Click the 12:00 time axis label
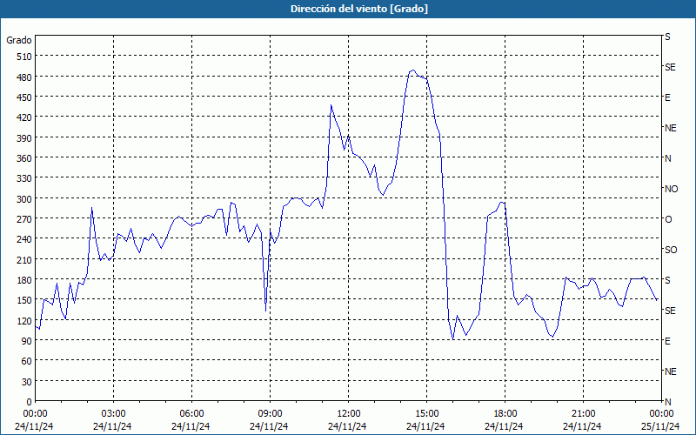The image size is (696, 435). 349,414
